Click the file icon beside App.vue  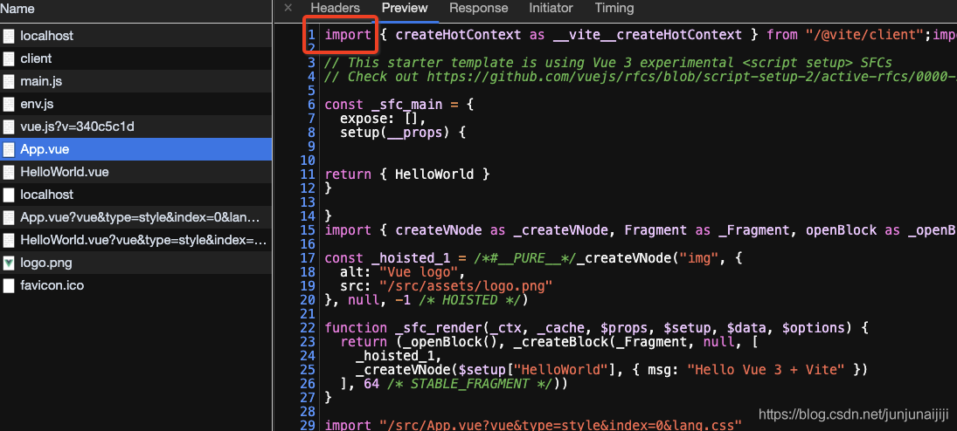click(9, 149)
